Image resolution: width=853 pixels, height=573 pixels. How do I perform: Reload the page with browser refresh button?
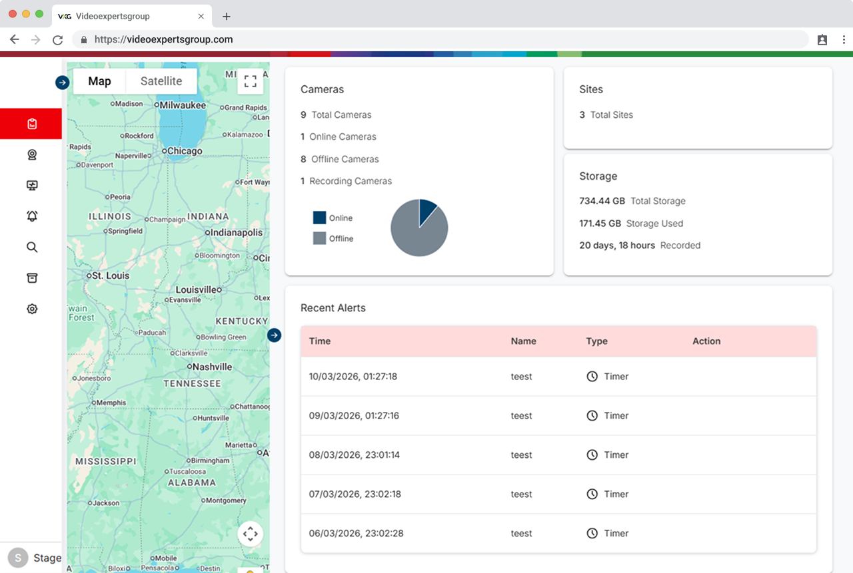pyautogui.click(x=57, y=40)
